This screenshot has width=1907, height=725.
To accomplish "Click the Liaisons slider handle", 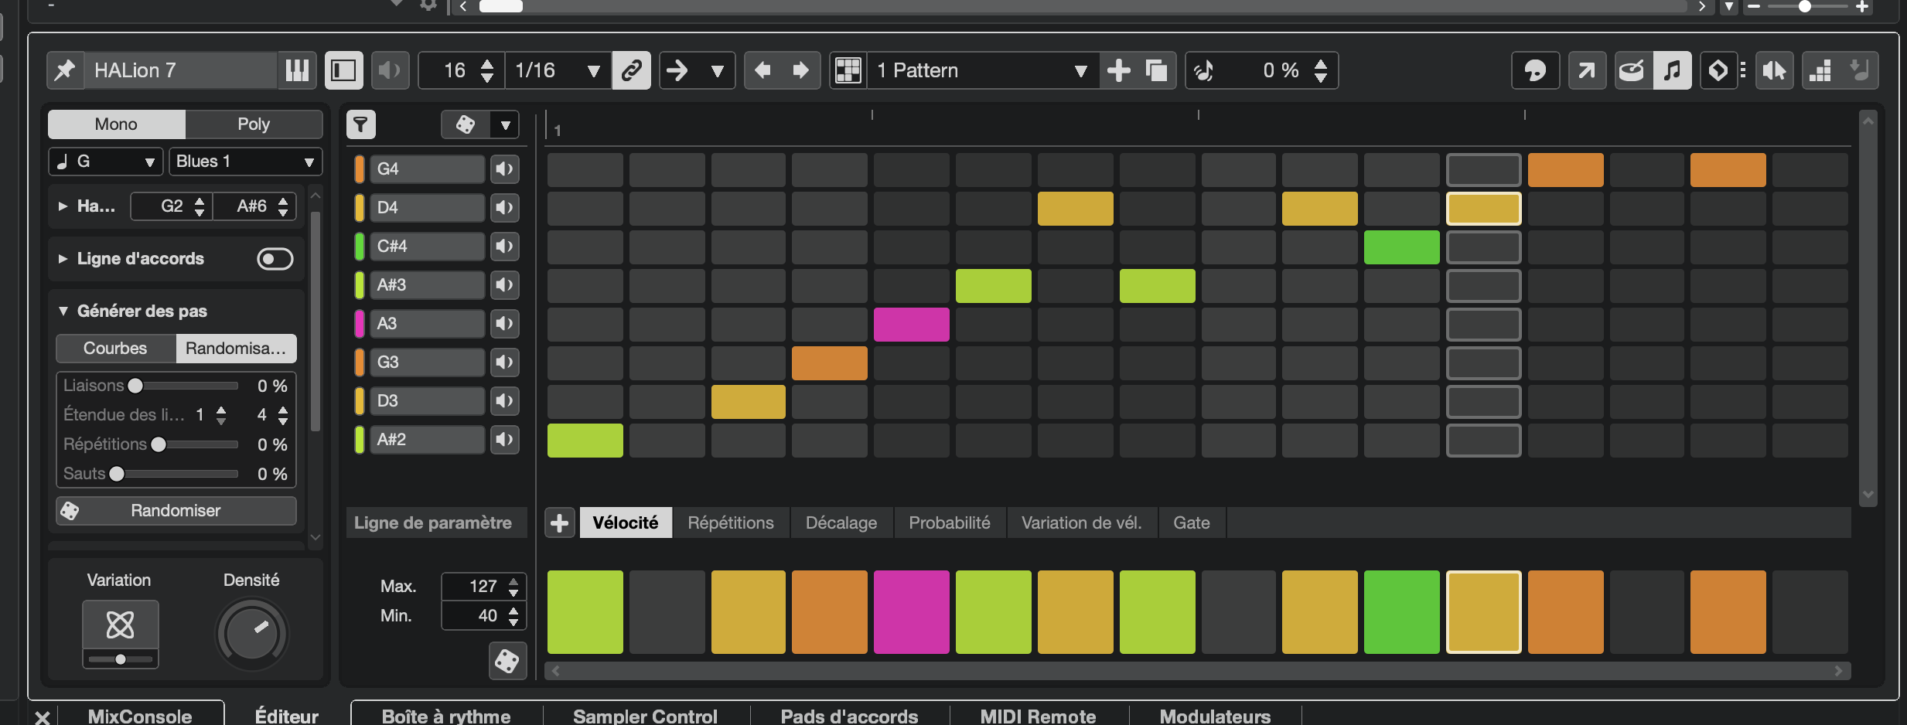I will [135, 386].
